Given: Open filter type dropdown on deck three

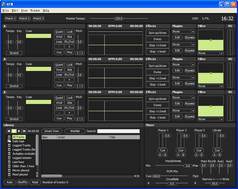Looking at the screenshot, I should point(221,119).
